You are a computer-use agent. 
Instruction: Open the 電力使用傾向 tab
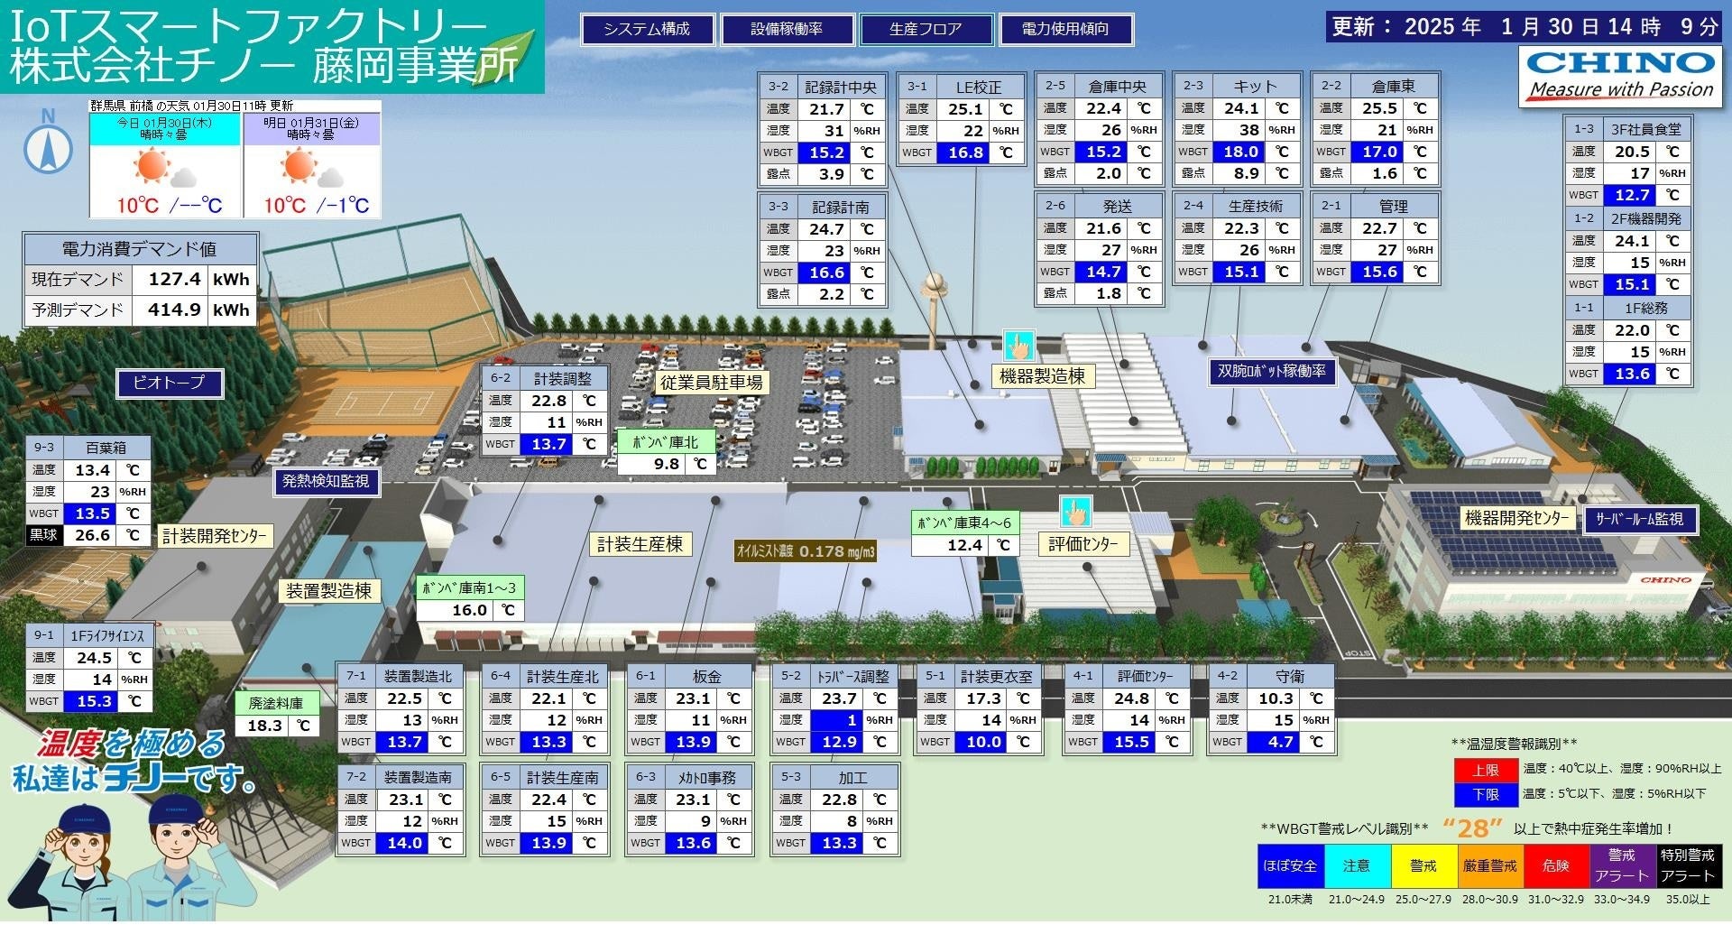(1065, 29)
